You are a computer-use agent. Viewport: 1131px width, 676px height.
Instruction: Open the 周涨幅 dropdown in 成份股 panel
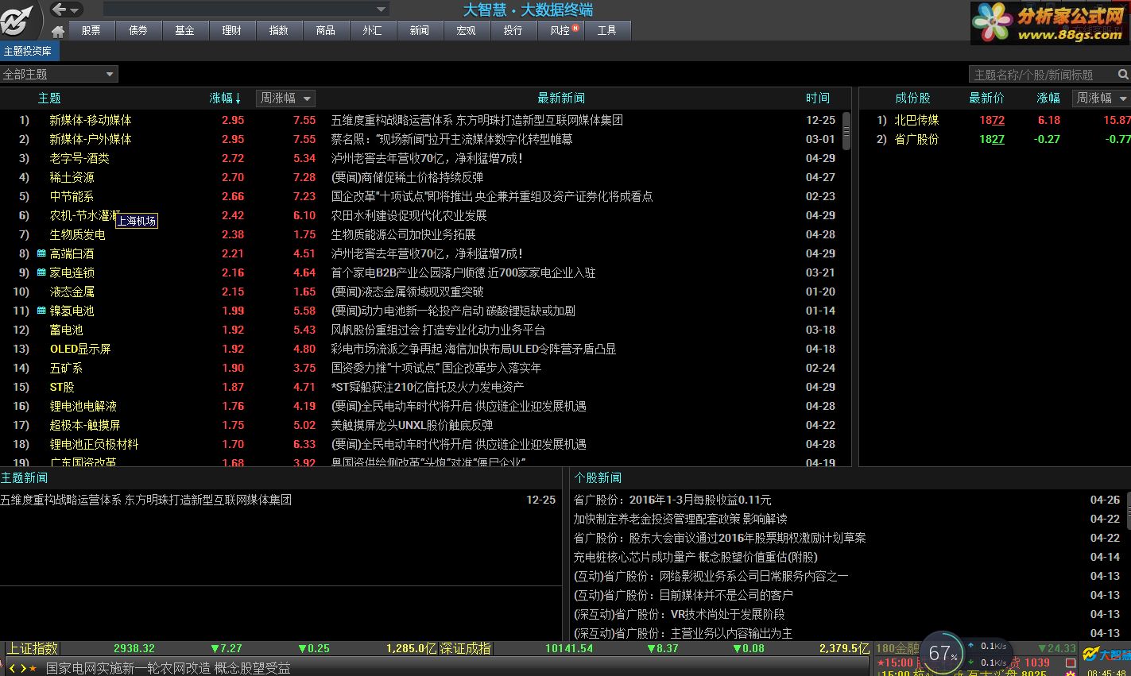pyautogui.click(x=1102, y=98)
